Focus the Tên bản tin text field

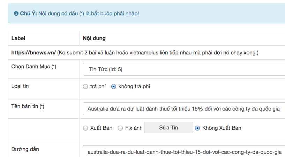[184, 109]
